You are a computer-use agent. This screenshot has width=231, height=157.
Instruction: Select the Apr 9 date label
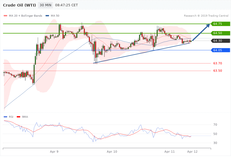54,151
